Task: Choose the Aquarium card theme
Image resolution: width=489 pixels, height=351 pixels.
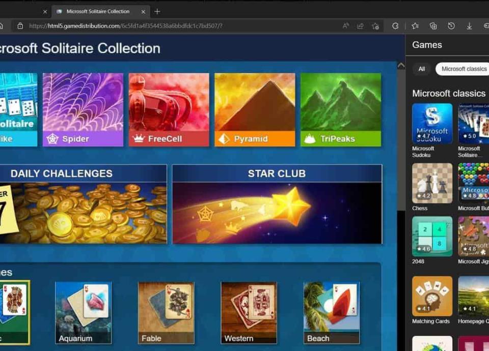Action: [83, 312]
